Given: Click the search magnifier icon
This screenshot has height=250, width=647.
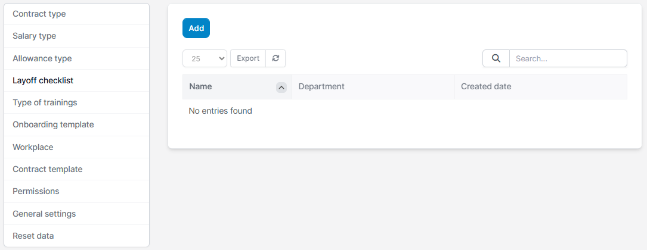Looking at the screenshot, I should coord(496,58).
